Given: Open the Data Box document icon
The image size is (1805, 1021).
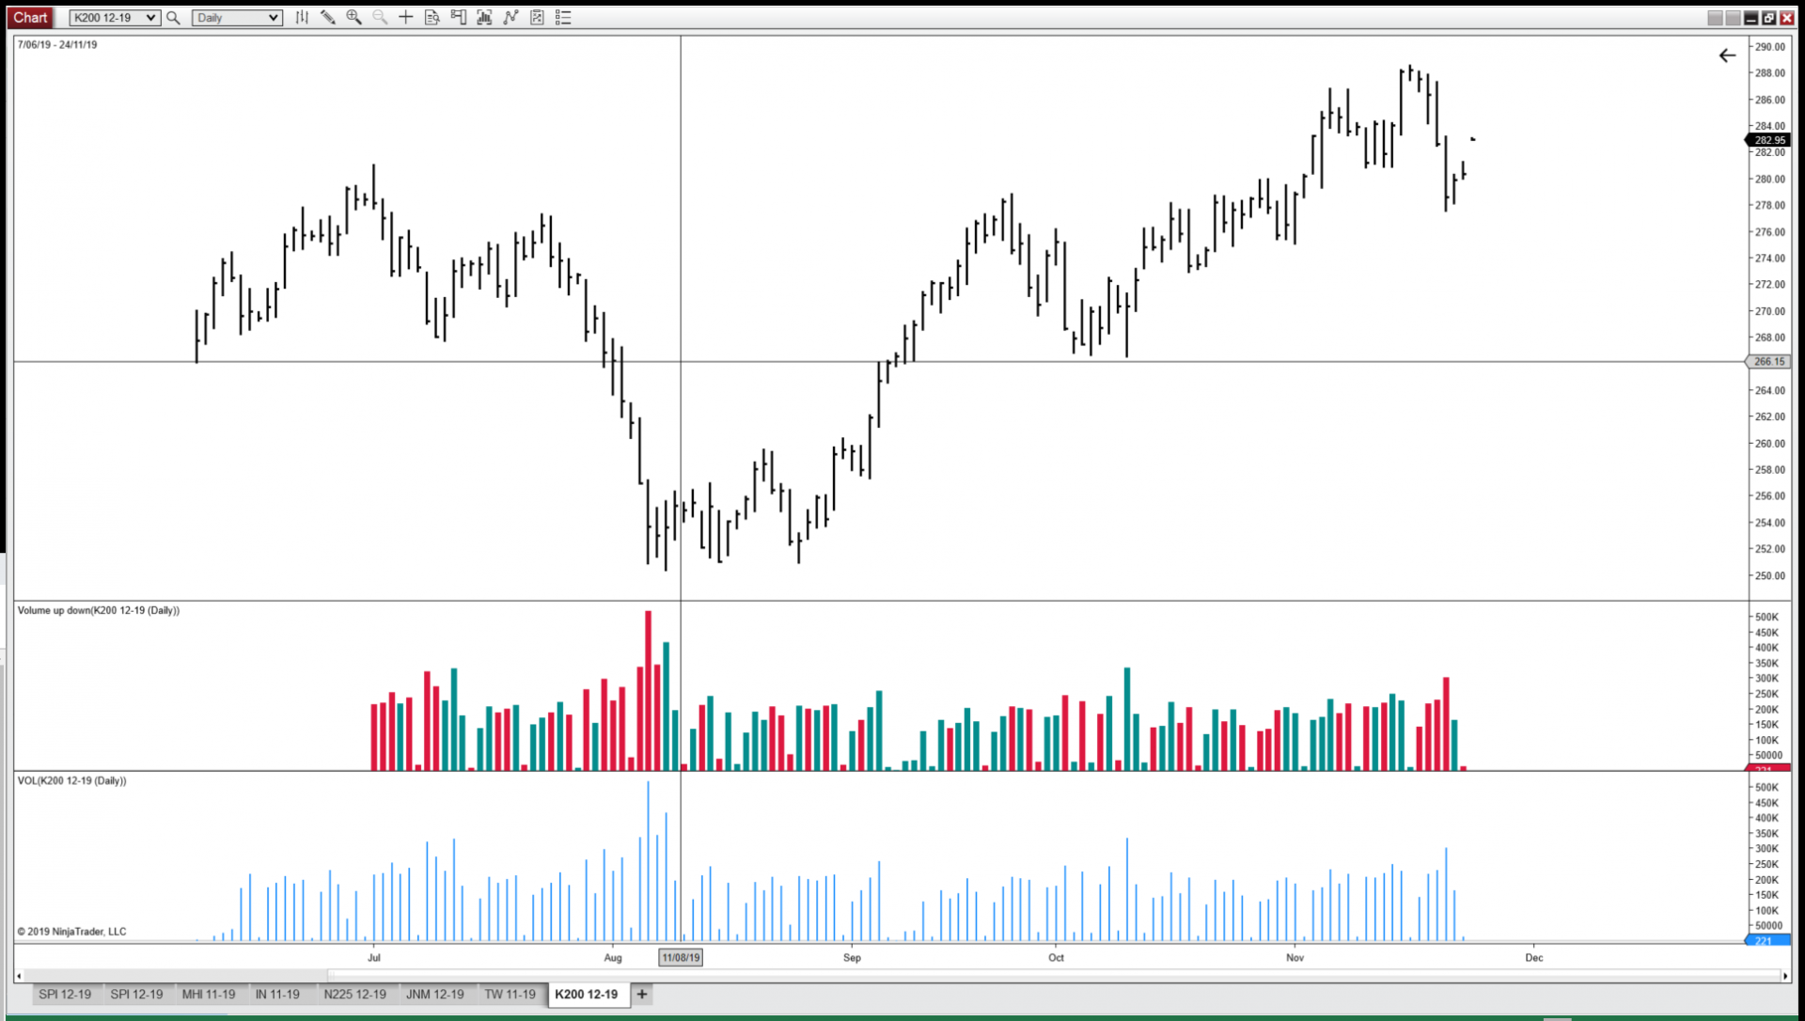Looking at the screenshot, I should coord(432,17).
